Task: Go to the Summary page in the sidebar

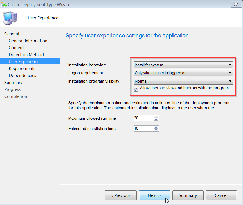Action: pyautogui.click(x=13, y=82)
